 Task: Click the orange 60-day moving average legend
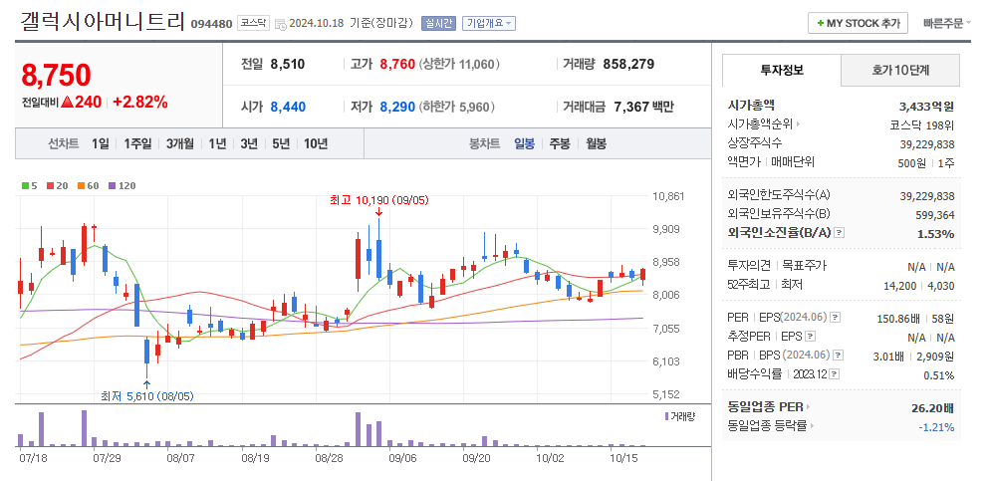pos(89,186)
